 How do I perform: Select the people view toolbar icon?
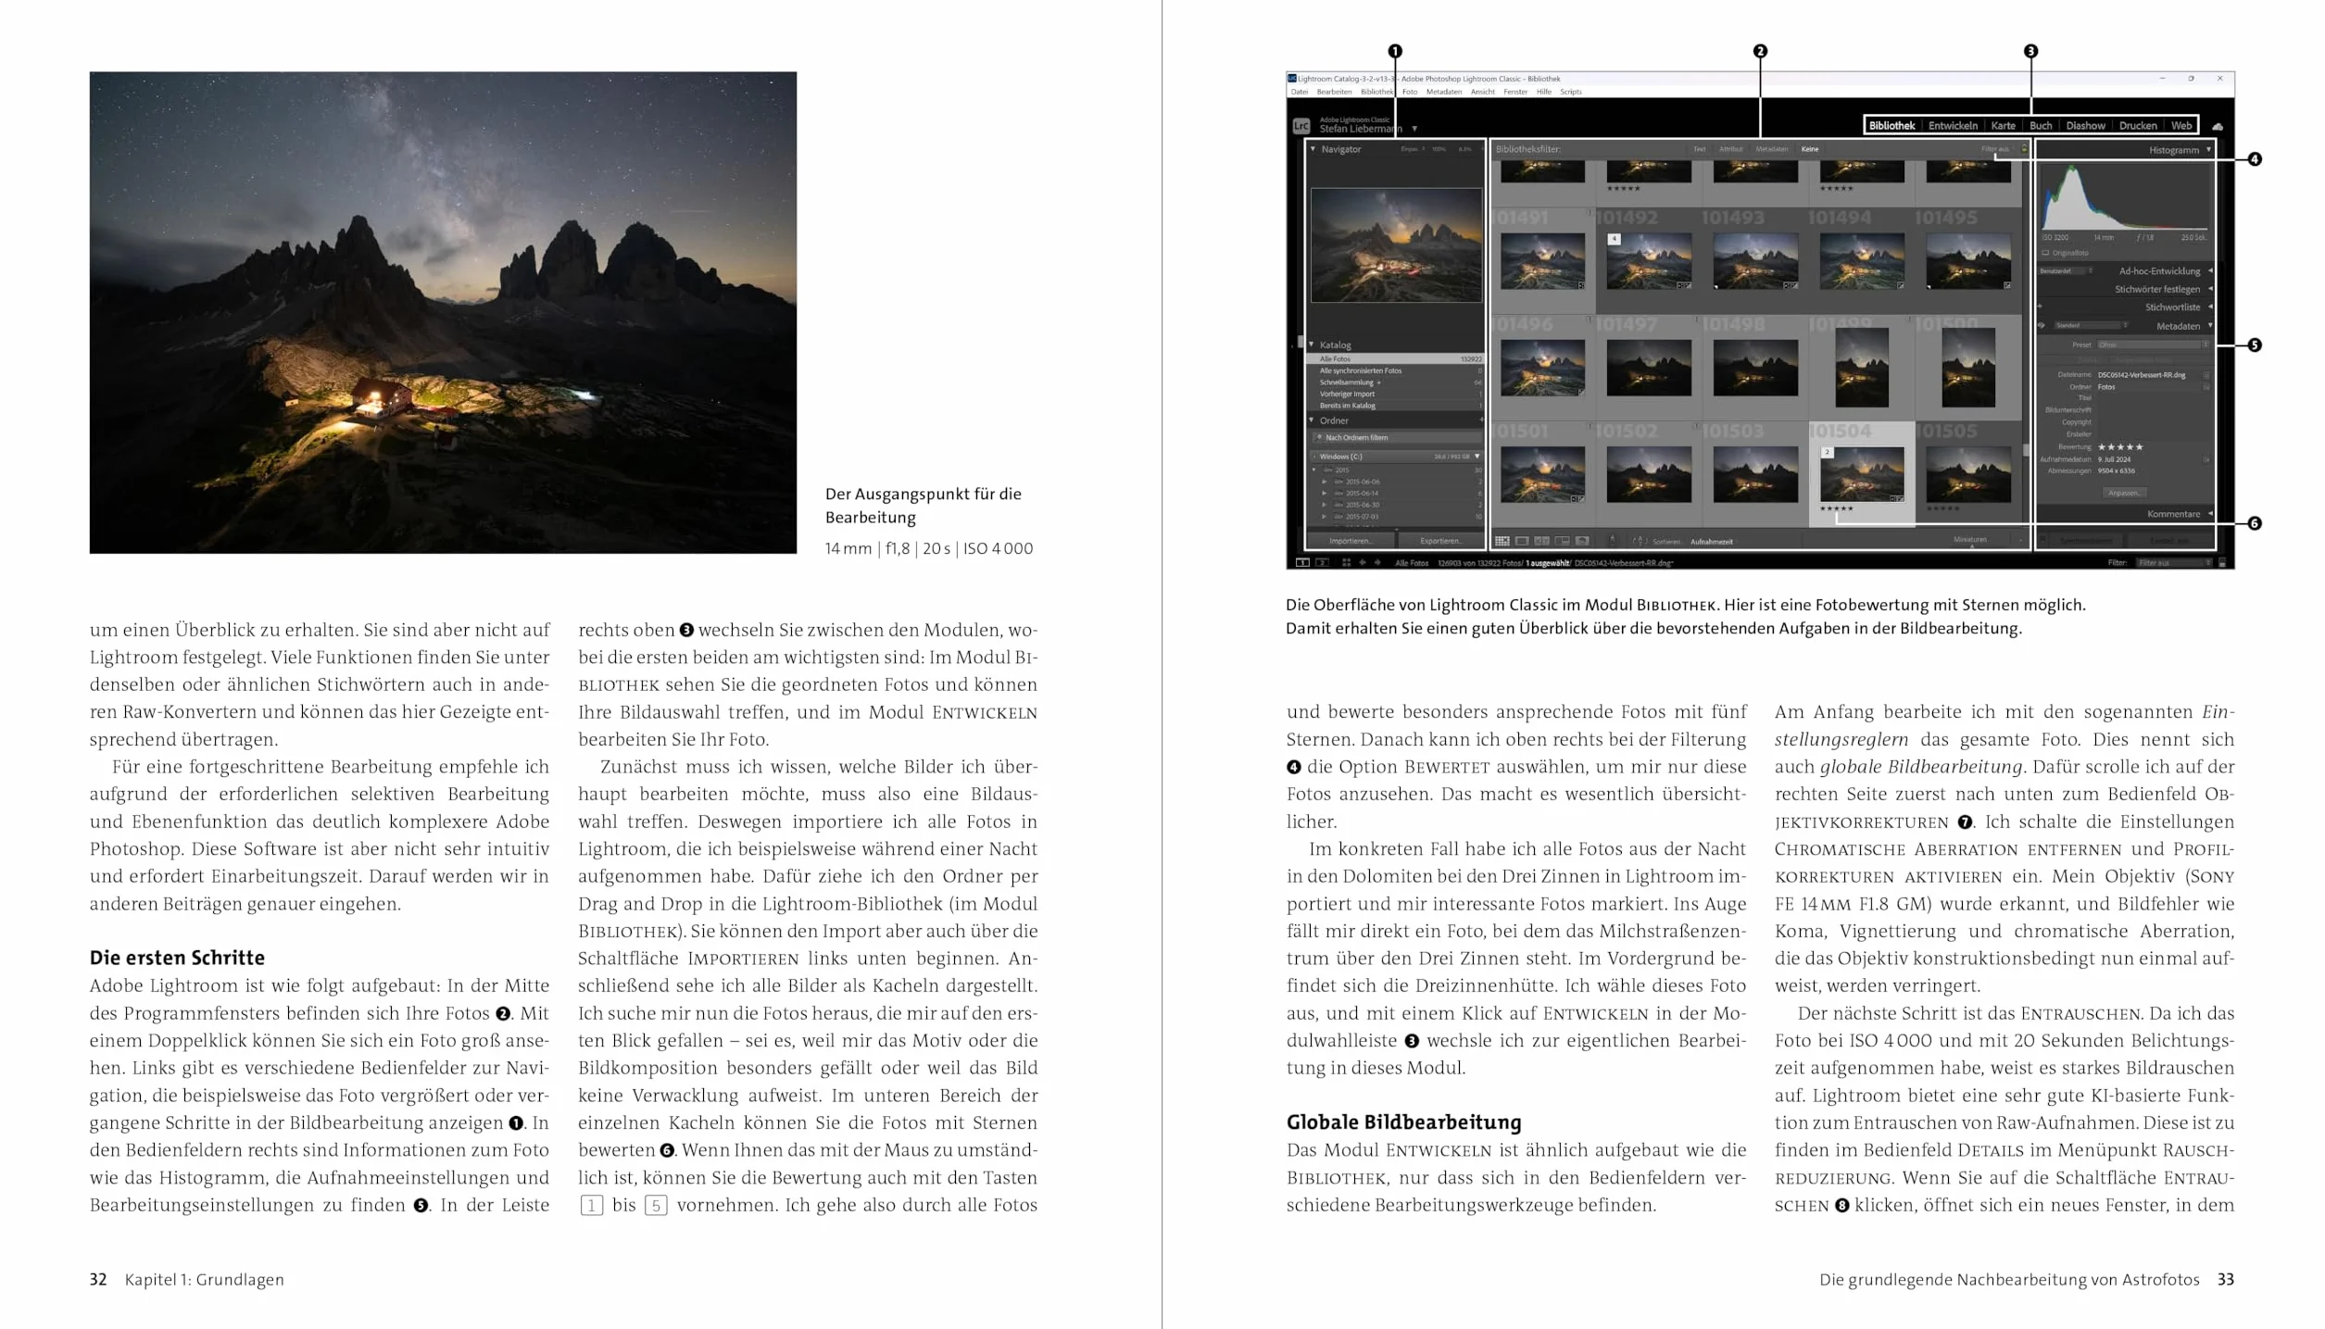tap(1582, 541)
